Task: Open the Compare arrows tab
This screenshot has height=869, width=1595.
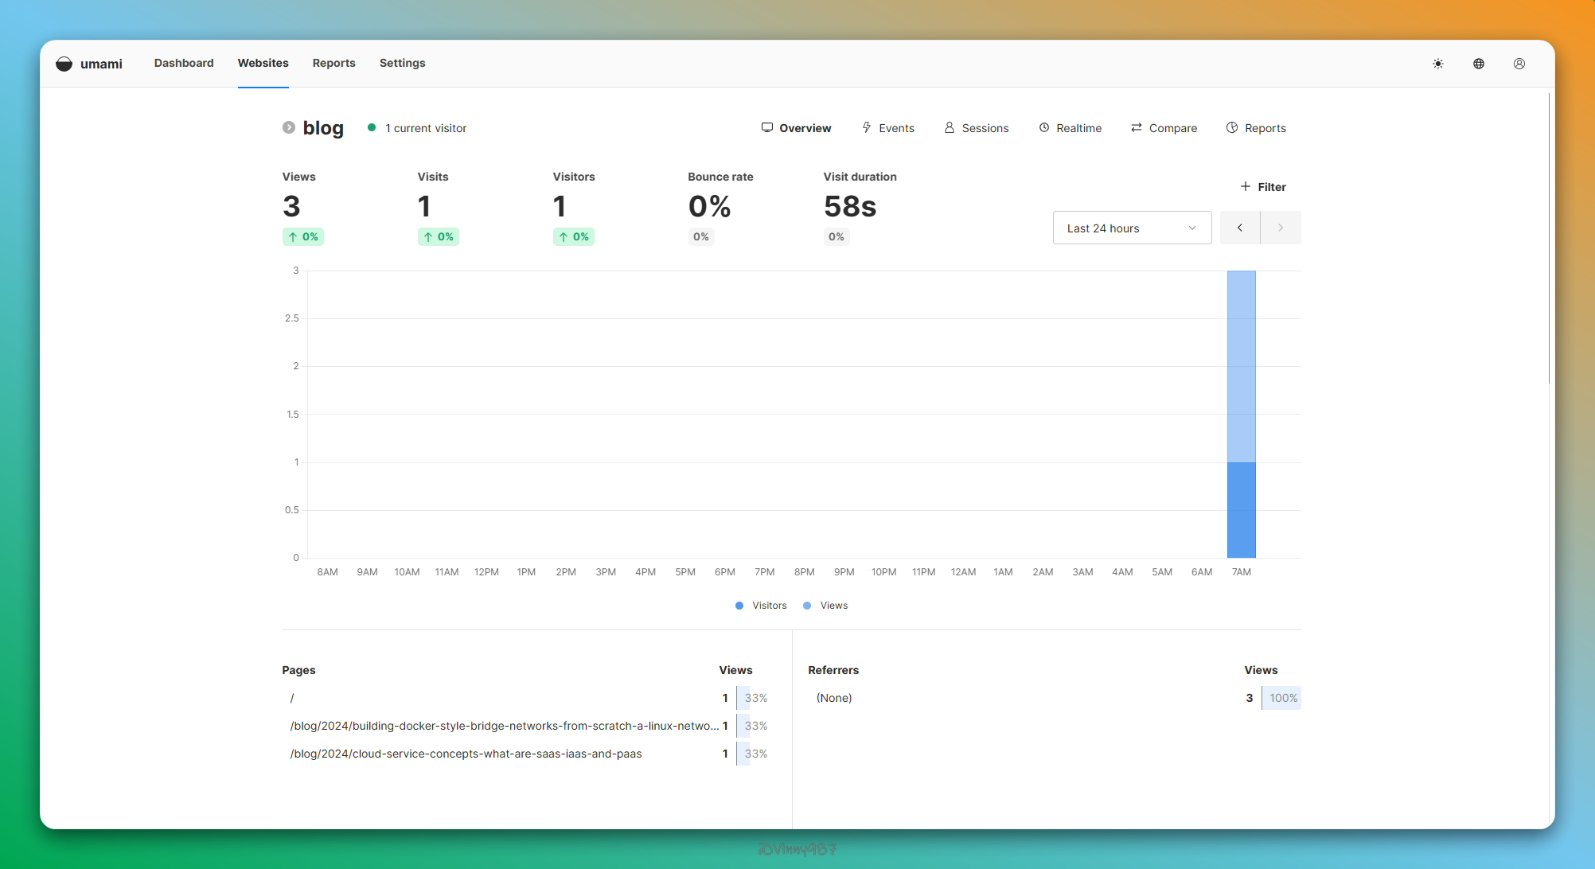Action: (x=1164, y=128)
